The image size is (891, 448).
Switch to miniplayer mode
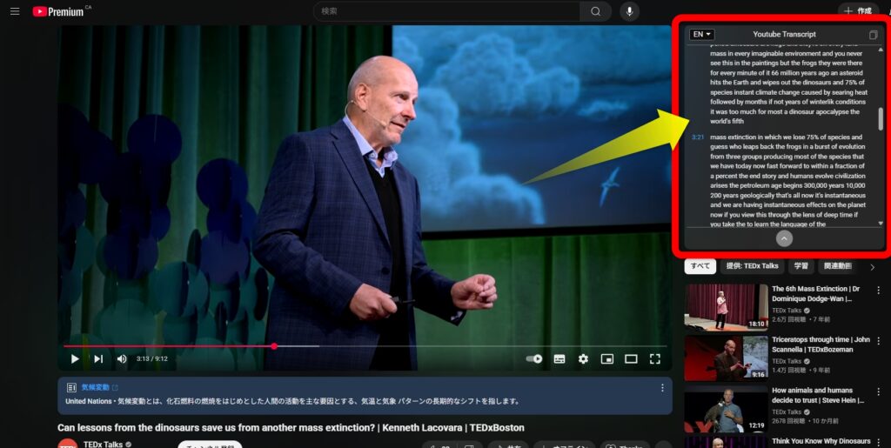tap(606, 359)
